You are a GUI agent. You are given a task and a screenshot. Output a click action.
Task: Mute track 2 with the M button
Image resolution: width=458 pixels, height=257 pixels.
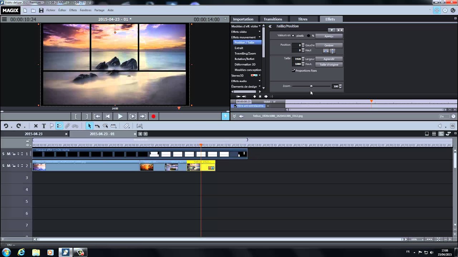coord(9,166)
